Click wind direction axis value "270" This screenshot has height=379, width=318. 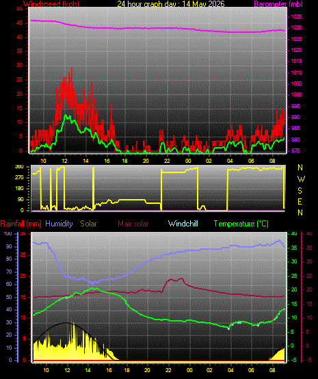[x=19, y=177]
